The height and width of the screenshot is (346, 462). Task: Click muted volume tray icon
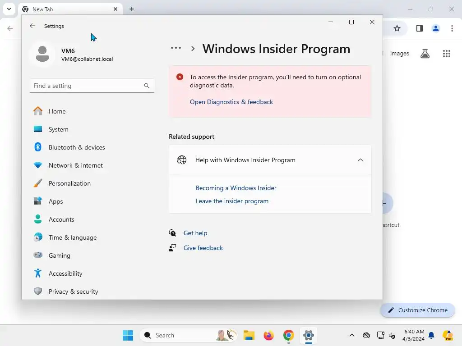392,335
